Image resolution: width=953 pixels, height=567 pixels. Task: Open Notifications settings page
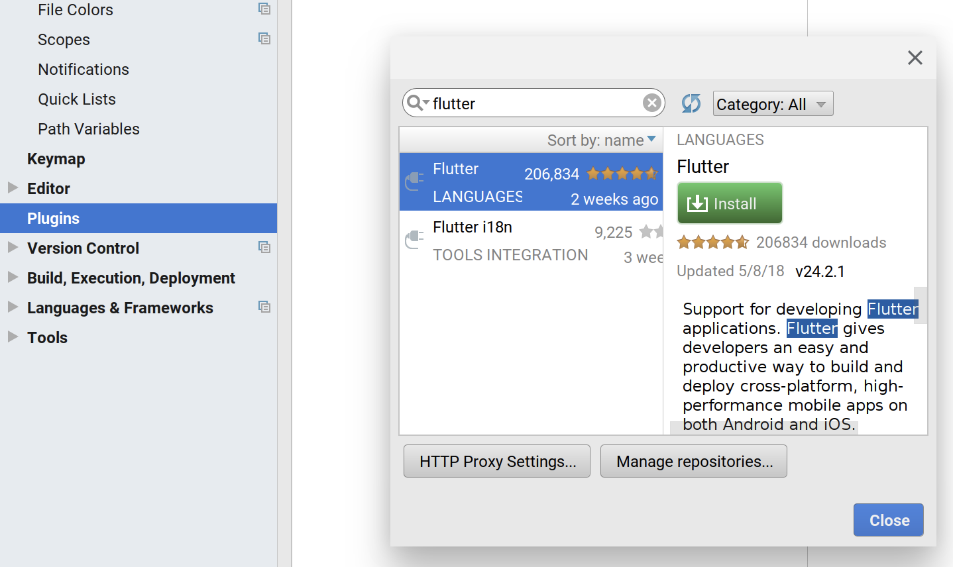coord(84,70)
